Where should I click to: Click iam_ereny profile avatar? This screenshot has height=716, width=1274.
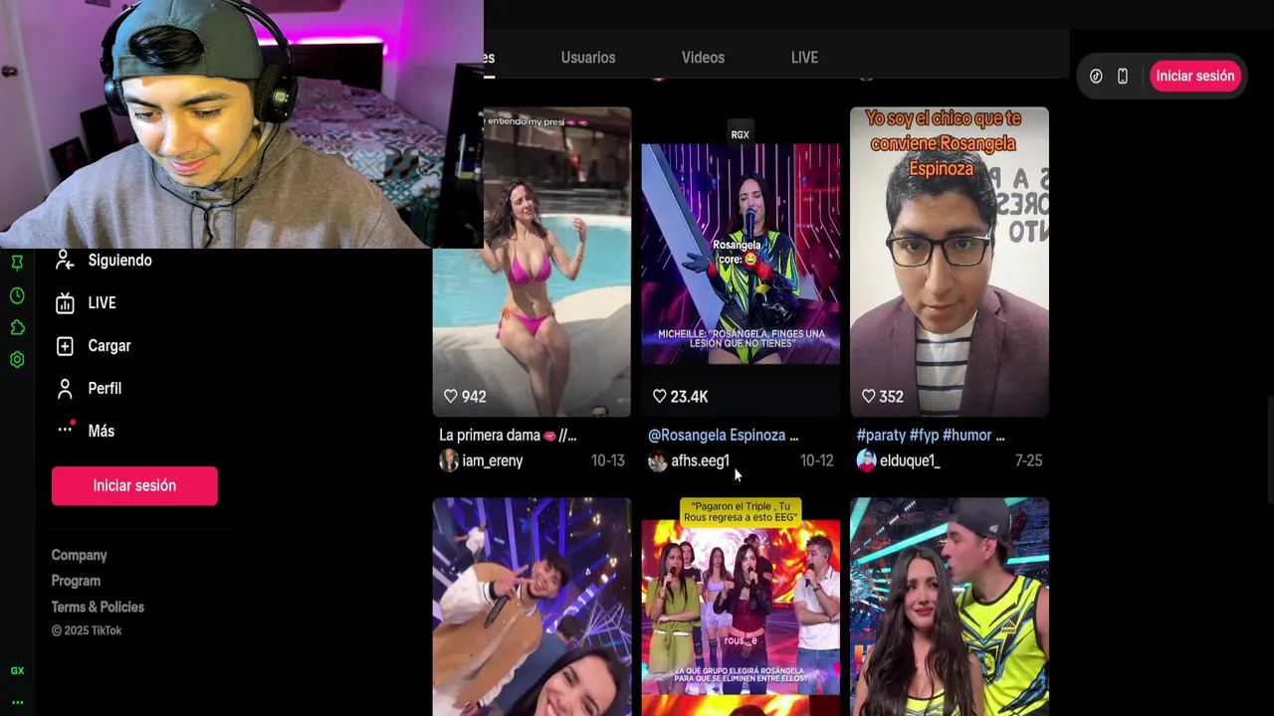449,460
